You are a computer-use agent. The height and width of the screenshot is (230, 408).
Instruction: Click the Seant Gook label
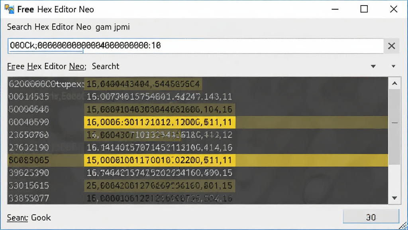pyautogui.click(x=29, y=218)
